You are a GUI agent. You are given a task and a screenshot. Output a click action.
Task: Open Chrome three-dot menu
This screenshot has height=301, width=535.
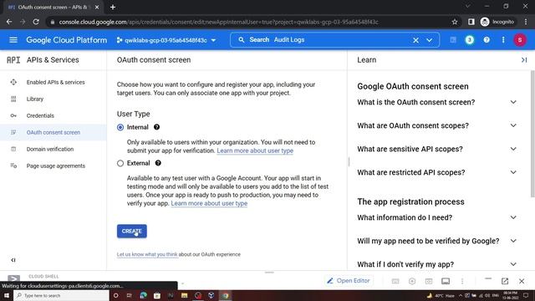click(x=526, y=22)
